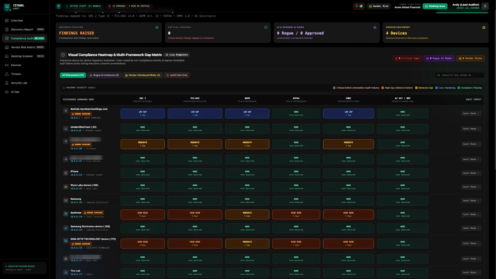
Task: Audit Node for the Samsung row
Action: click(471, 201)
